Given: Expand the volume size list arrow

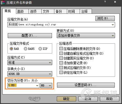Looking at the screenshot, I should (x=37, y=85).
